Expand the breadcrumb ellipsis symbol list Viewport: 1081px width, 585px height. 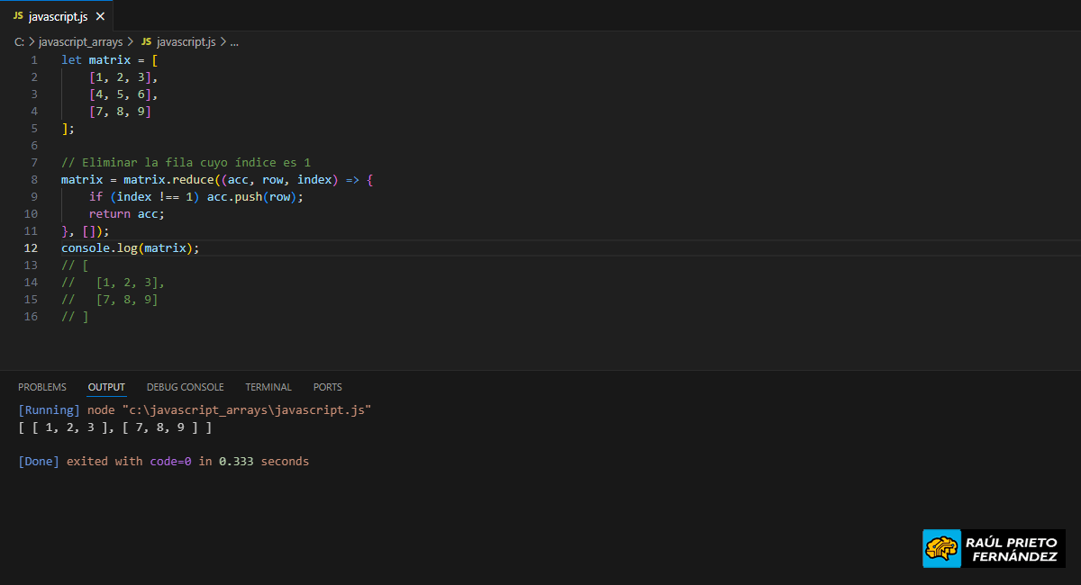pyautogui.click(x=234, y=42)
